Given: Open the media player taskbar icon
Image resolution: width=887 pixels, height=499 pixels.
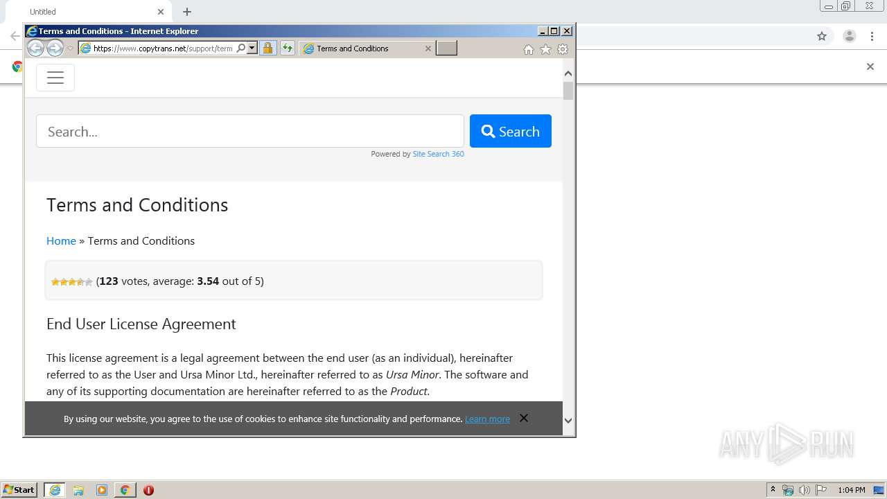Looking at the screenshot, I should tap(102, 490).
